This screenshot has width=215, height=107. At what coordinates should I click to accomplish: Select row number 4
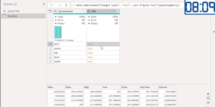pos(50,57)
